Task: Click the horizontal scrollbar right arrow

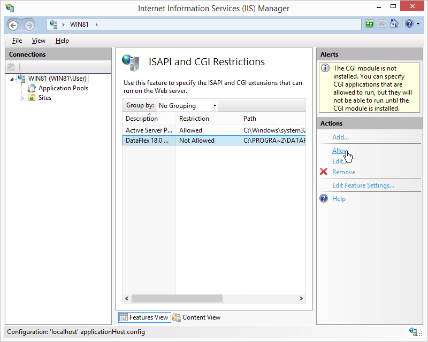Action: (x=301, y=298)
